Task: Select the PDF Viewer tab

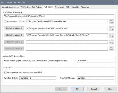Action: click(48, 7)
